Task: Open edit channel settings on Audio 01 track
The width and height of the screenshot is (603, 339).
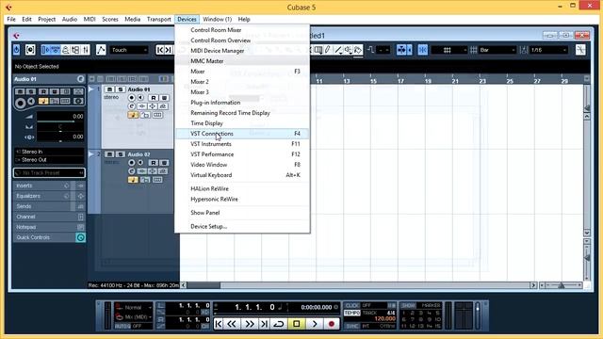Action: [132, 106]
